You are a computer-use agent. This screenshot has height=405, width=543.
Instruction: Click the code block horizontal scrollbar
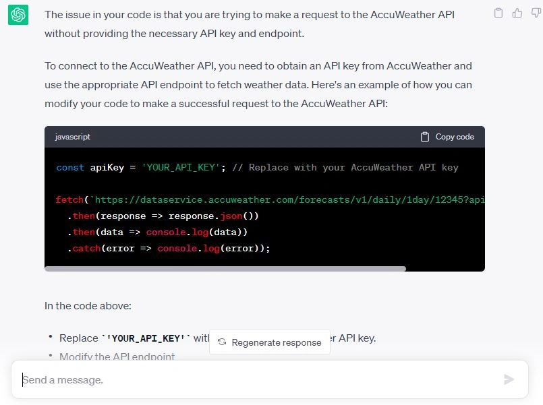click(x=225, y=269)
